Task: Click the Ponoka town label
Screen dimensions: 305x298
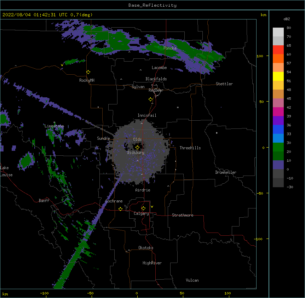Action: tap(170, 48)
